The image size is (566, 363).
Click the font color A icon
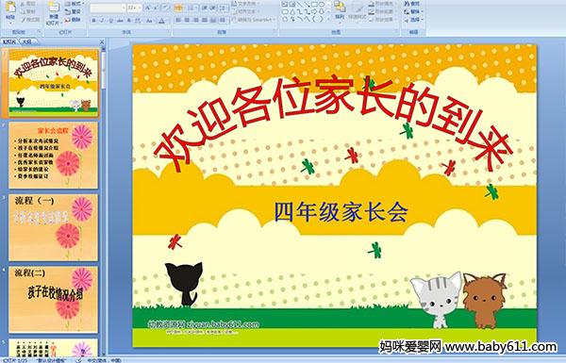click(162, 21)
